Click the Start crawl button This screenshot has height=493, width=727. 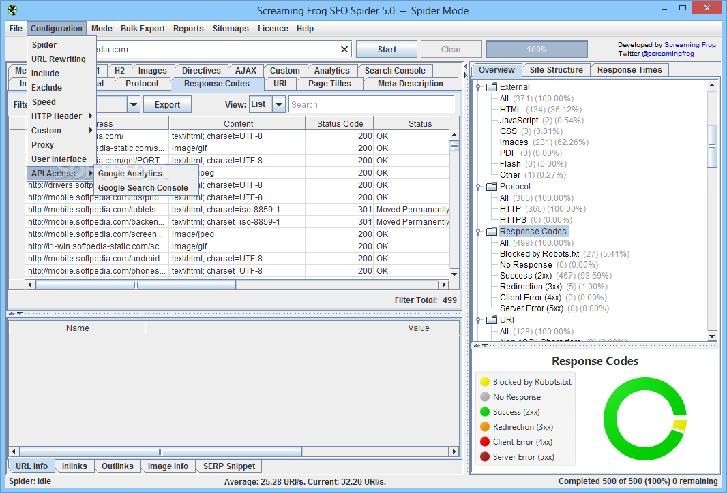[x=387, y=49]
